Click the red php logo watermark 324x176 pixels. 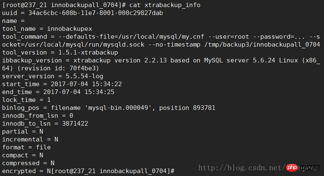coord(292,168)
